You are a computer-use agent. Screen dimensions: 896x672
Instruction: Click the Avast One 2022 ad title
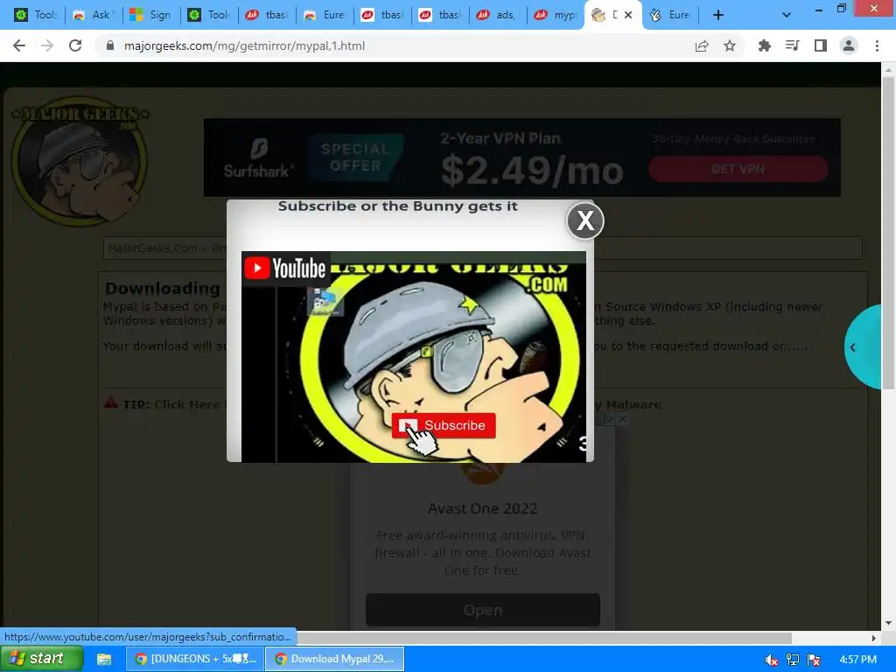point(483,508)
